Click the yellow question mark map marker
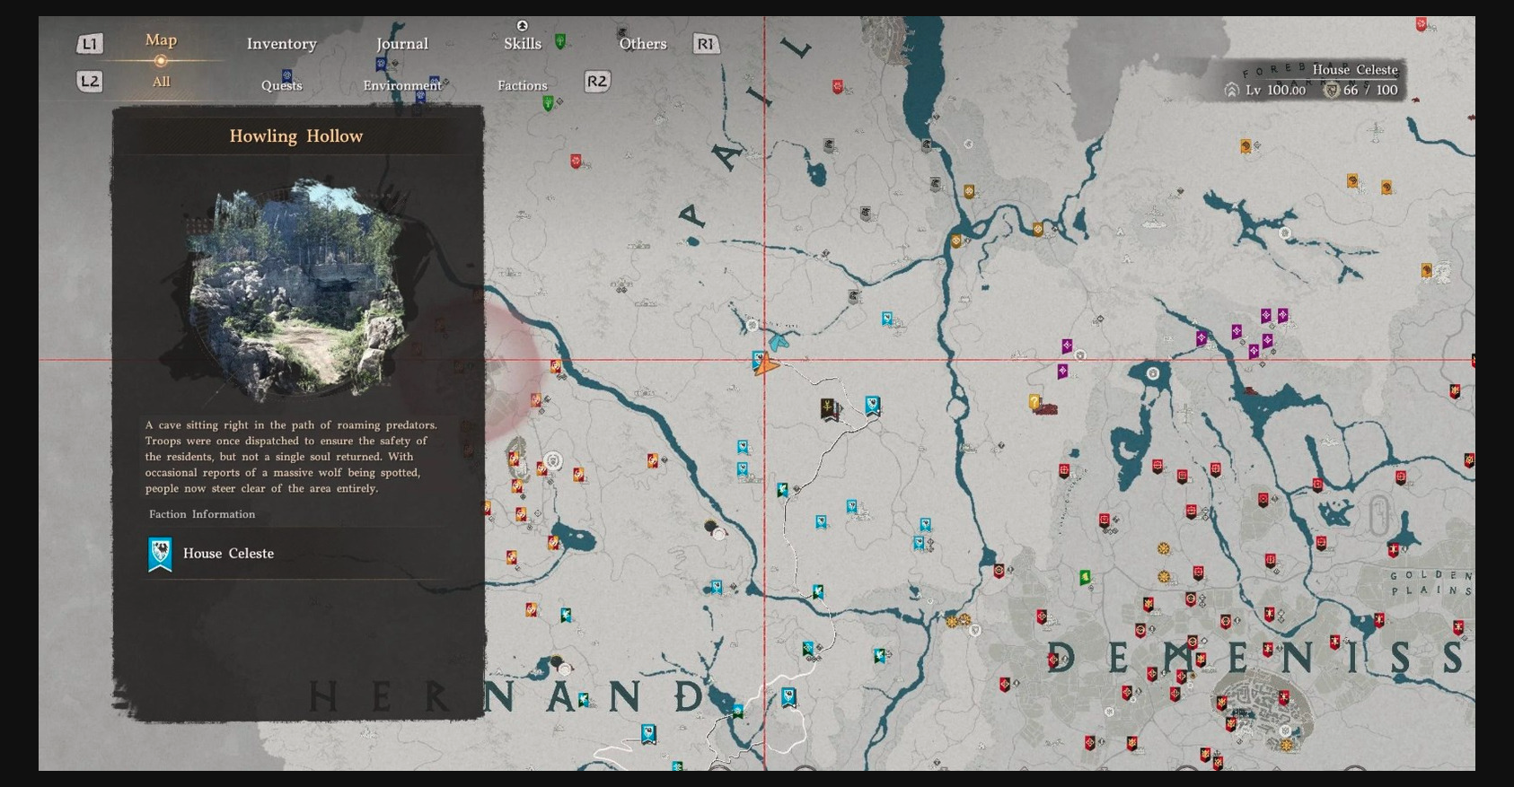The height and width of the screenshot is (787, 1514). [1034, 402]
